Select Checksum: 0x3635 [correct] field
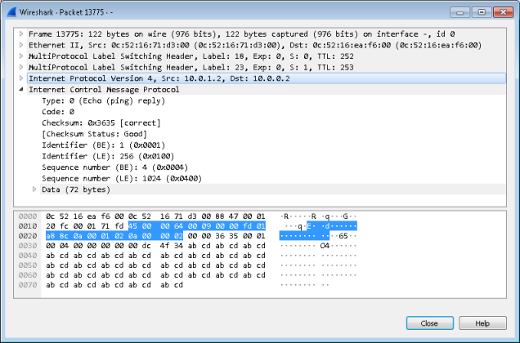Screen dimensions: 520x343 [101, 122]
